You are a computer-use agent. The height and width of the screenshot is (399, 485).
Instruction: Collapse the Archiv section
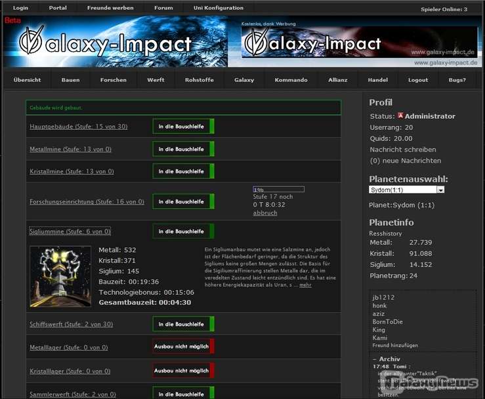point(387,359)
